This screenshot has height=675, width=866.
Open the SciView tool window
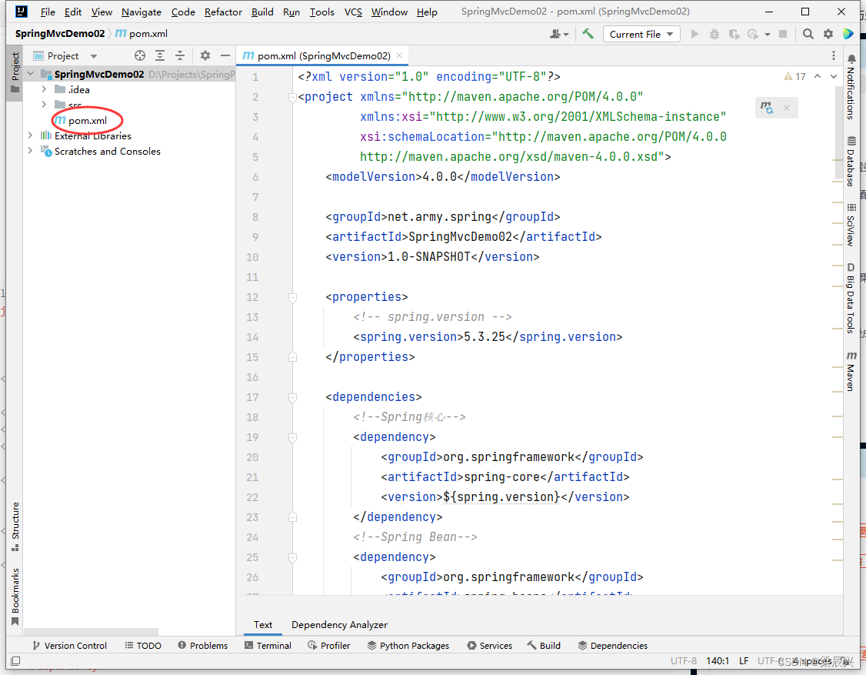pos(851,225)
